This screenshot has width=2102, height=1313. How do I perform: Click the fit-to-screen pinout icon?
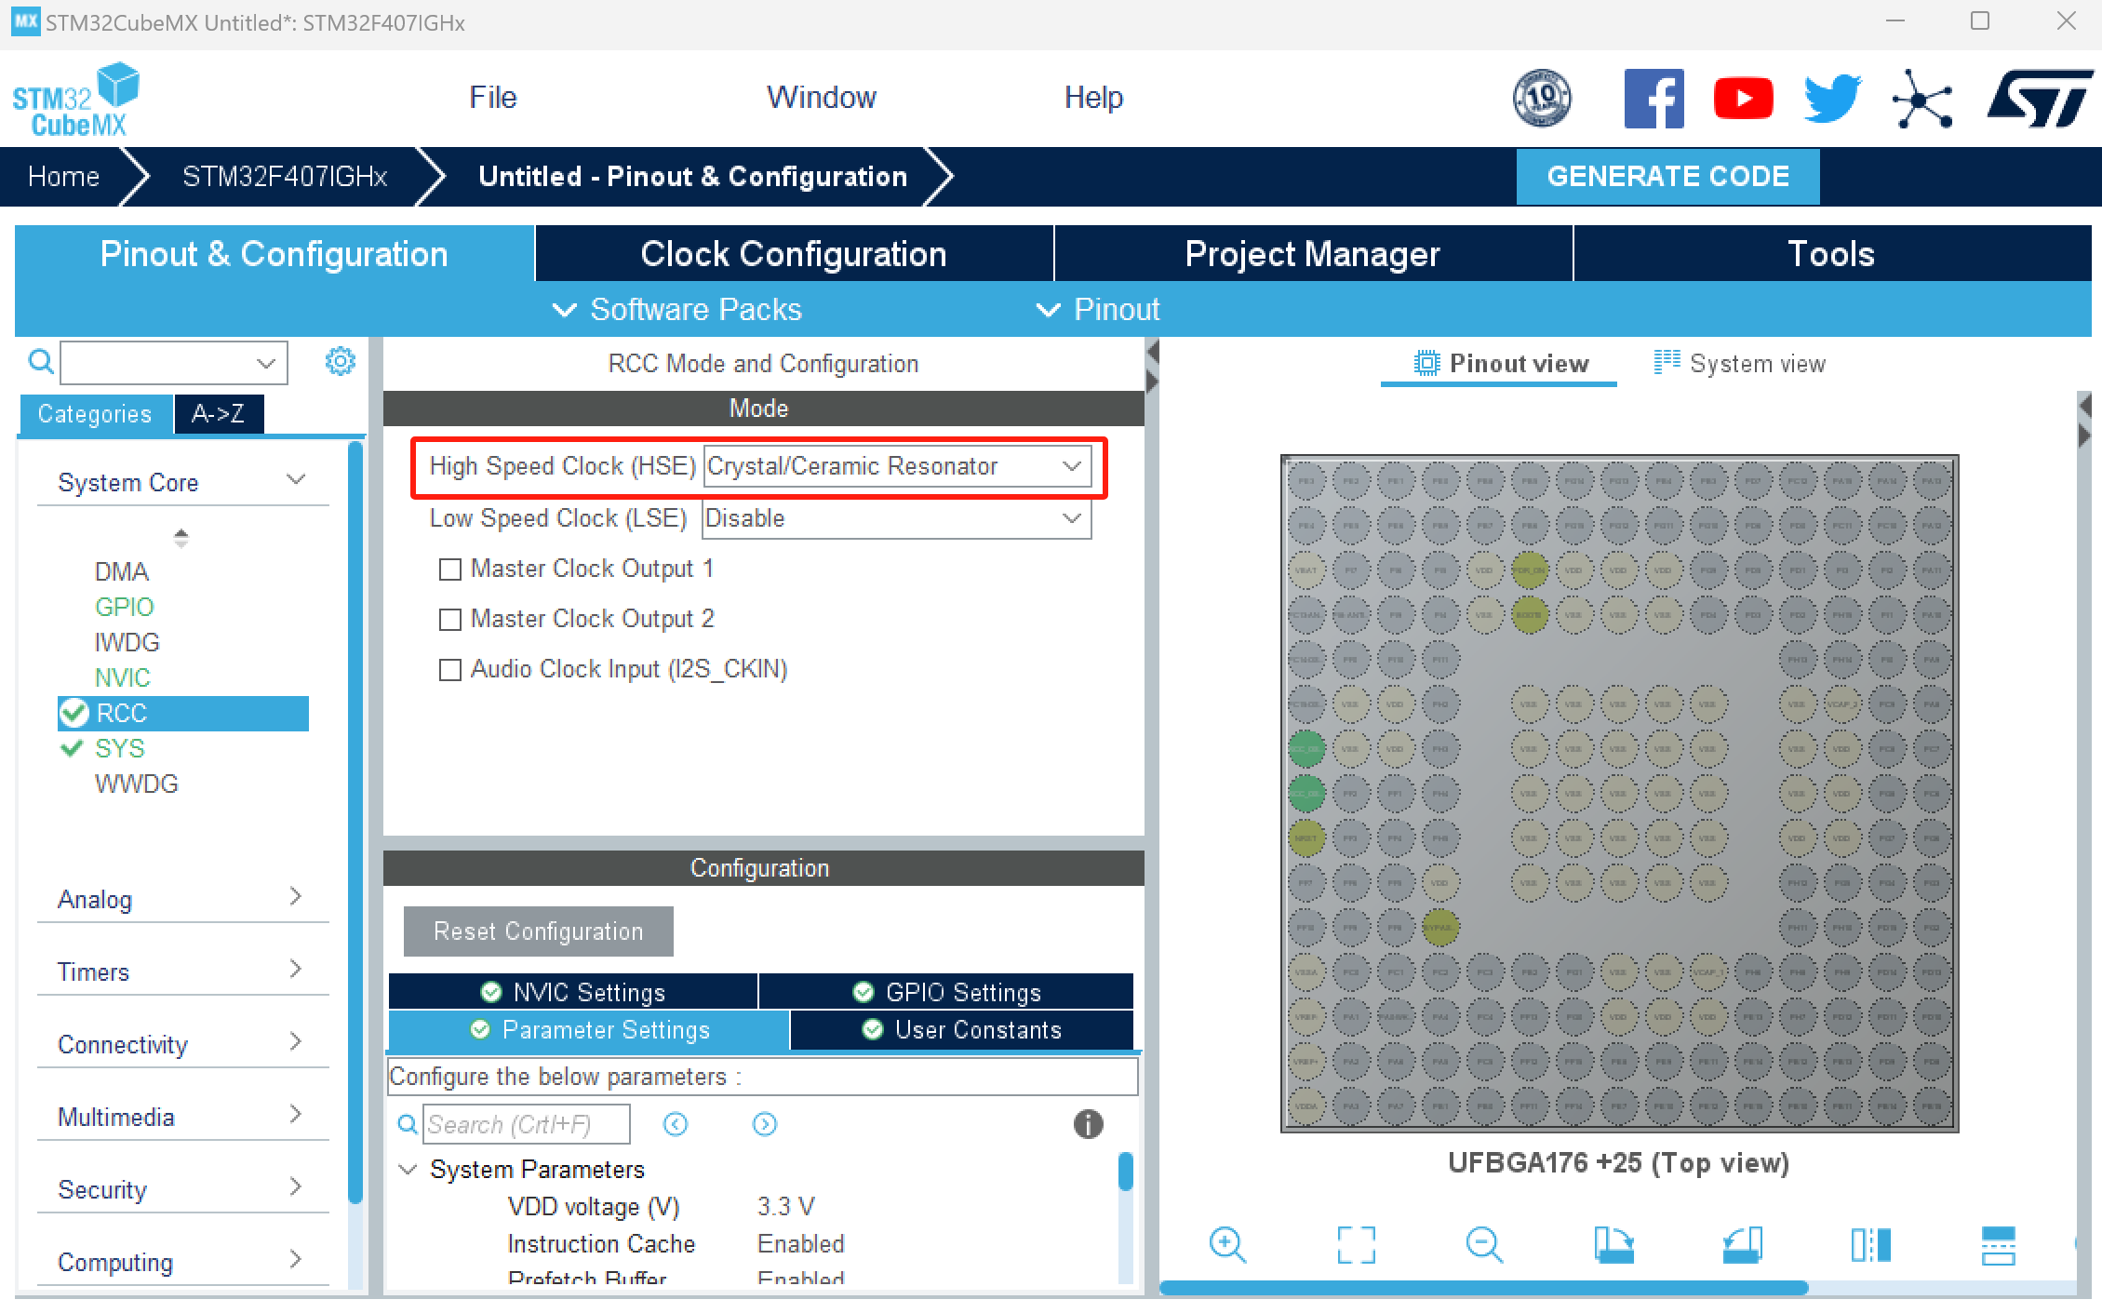pos(1356,1244)
